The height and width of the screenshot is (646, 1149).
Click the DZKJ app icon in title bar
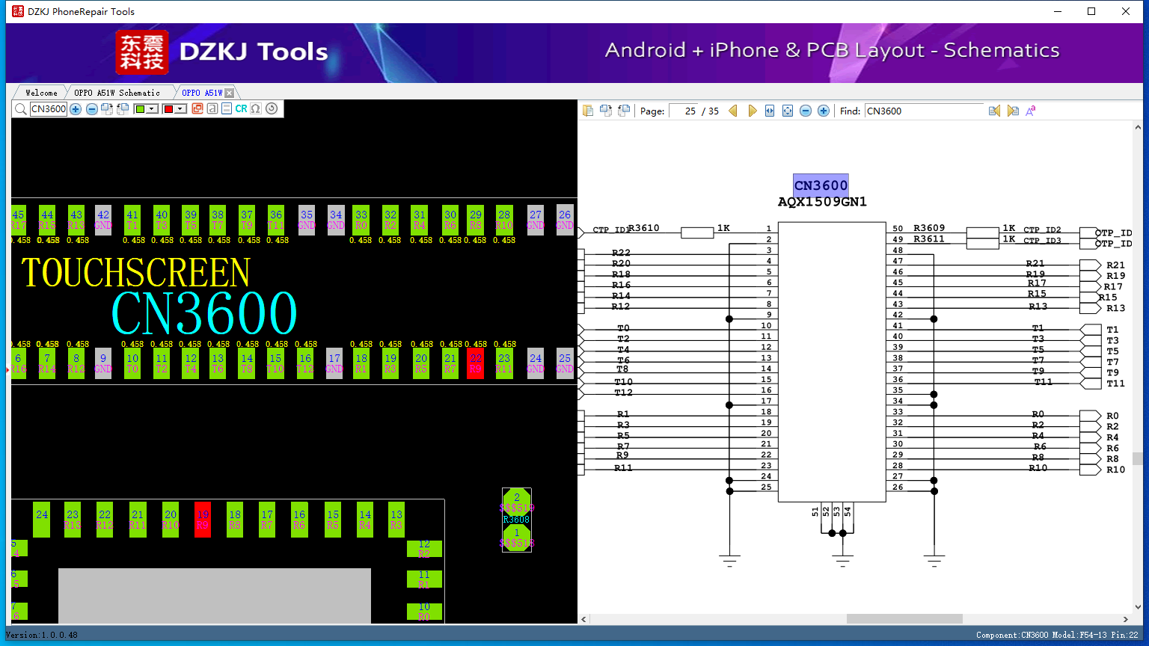tap(18, 11)
